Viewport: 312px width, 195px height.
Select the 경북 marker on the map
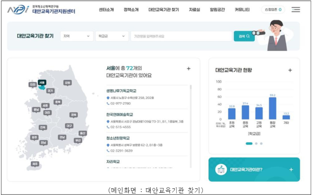click(x=74, y=115)
